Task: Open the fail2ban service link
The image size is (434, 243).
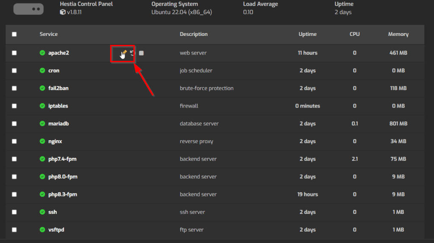Action: 58,88
